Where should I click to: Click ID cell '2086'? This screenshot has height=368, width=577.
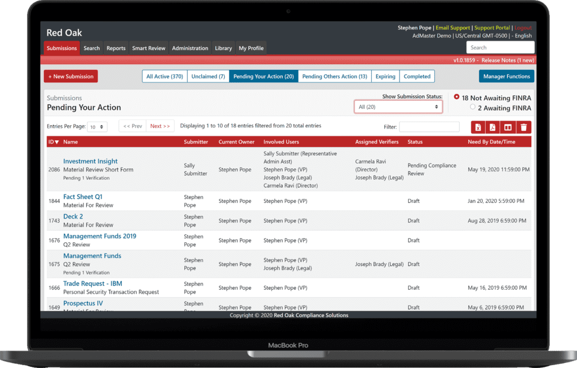click(54, 170)
